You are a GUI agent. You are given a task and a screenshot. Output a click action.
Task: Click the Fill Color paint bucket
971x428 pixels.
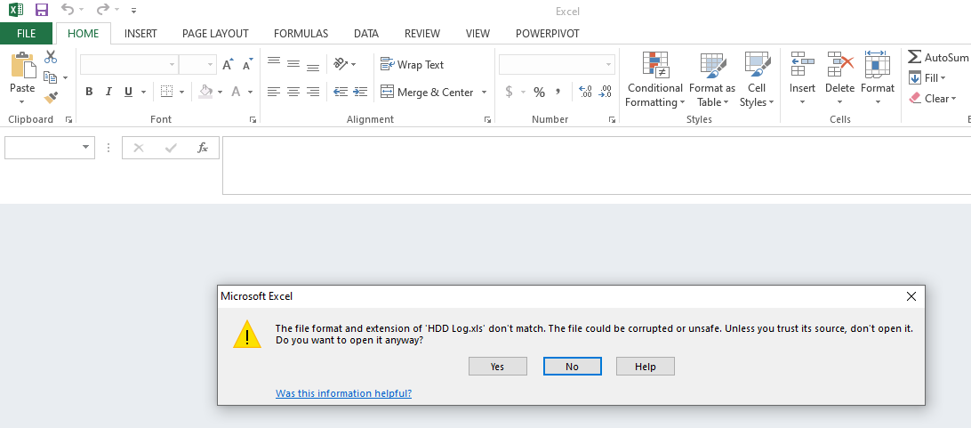tap(205, 92)
